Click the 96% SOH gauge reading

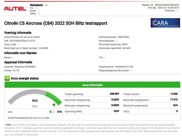pyautogui.click(x=35, y=101)
